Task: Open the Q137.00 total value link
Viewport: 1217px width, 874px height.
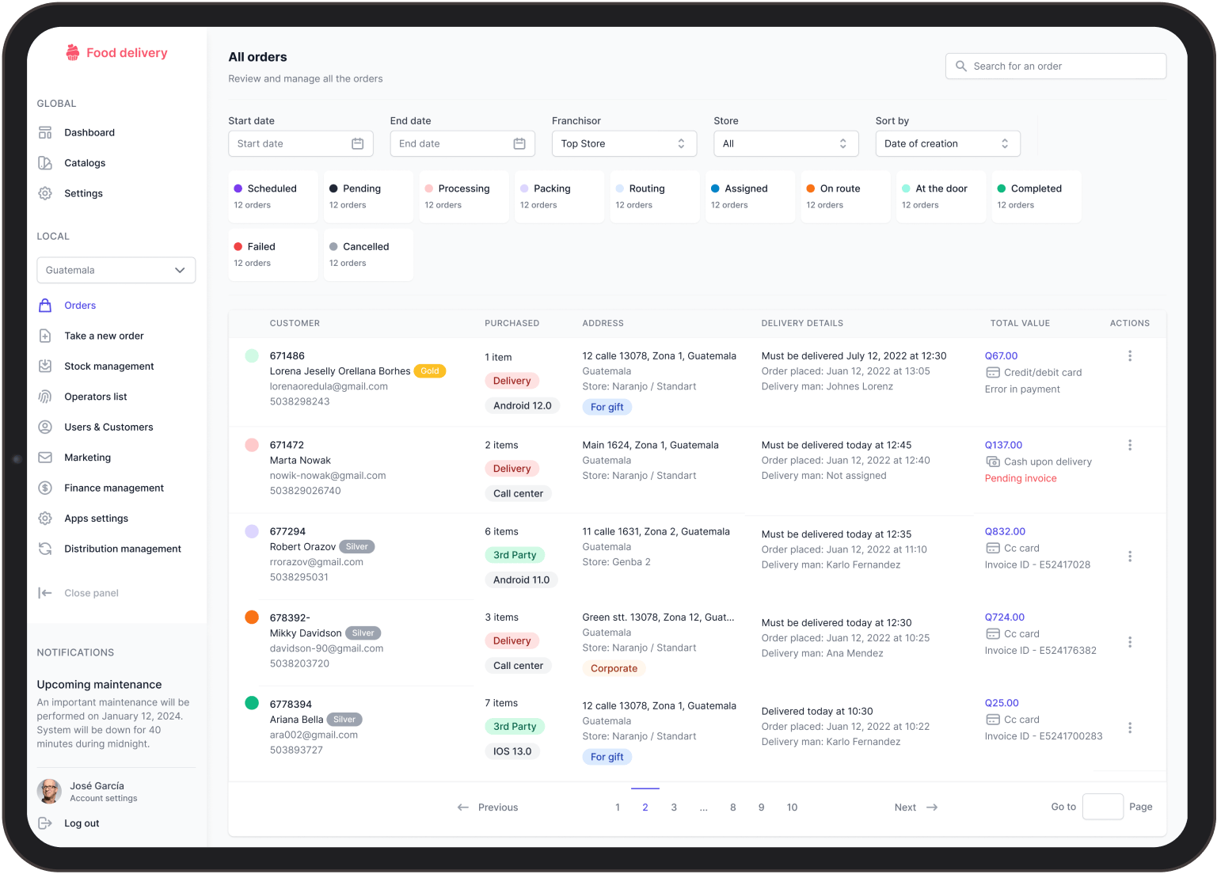Action: pyautogui.click(x=1003, y=445)
